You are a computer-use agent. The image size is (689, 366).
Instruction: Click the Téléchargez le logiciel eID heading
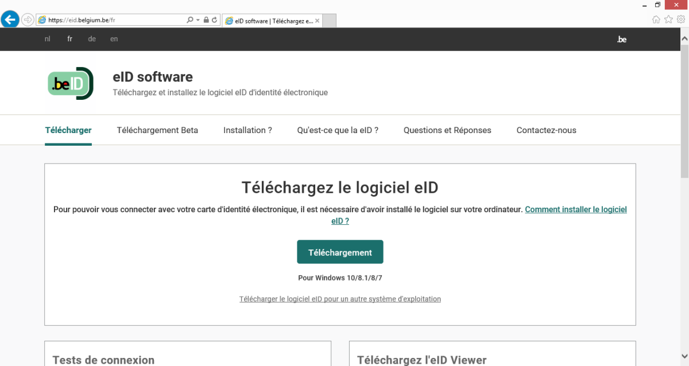click(x=340, y=188)
